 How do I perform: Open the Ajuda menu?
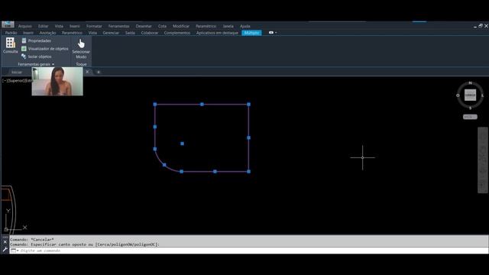point(245,26)
